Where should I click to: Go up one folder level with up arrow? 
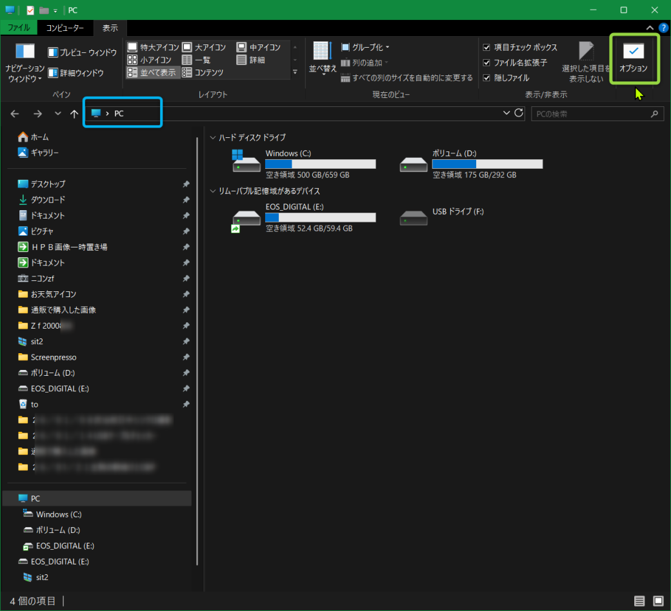[74, 114]
